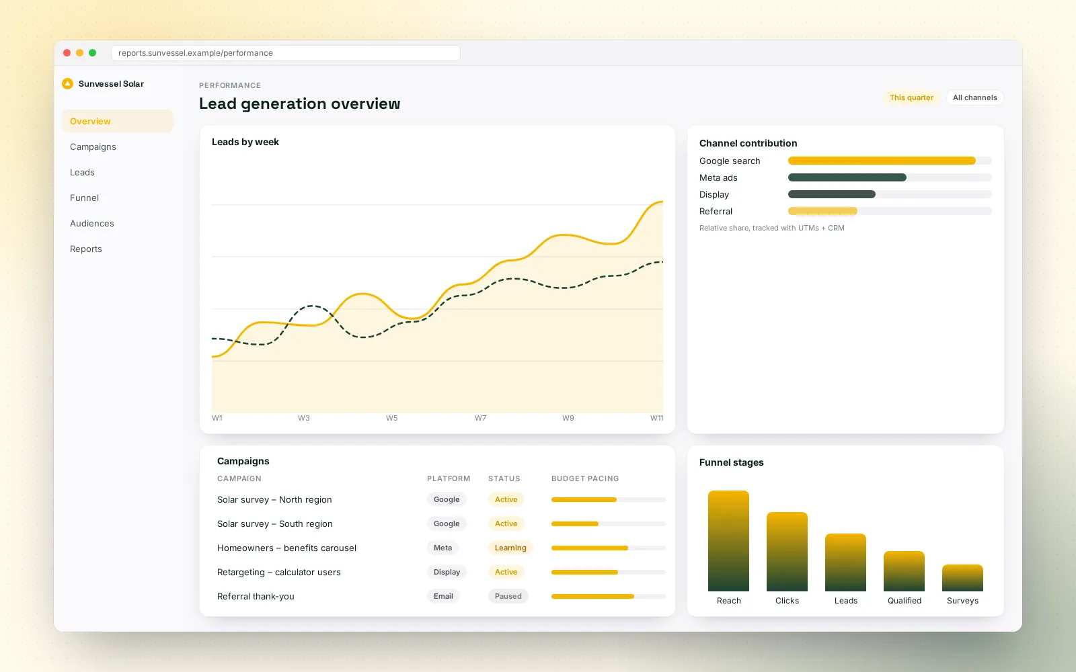Screen dimensions: 1076x672
Task: Click the Sunvessel Solar logo icon
Action: [x=67, y=84]
